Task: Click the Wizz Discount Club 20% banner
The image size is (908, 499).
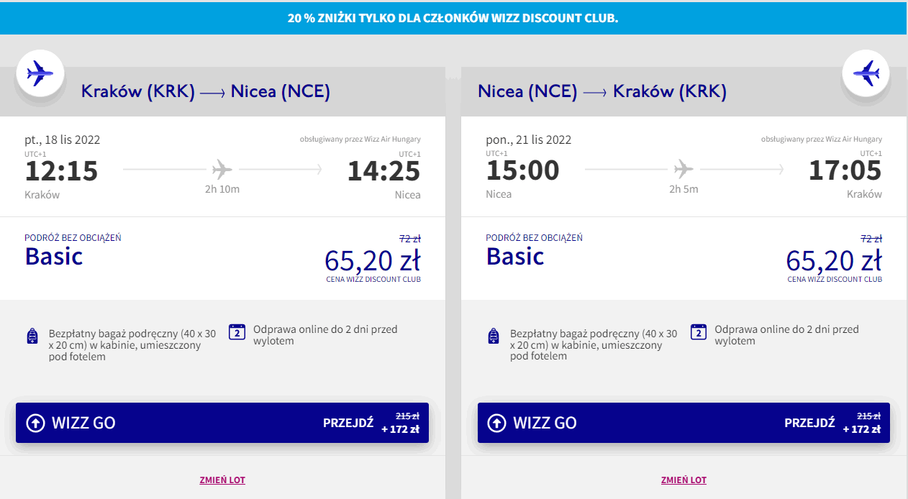Action: tap(453, 19)
